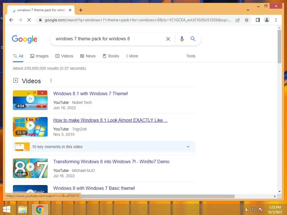Play the 4:54 Nobel Tech video thumbnail

tap(30, 100)
